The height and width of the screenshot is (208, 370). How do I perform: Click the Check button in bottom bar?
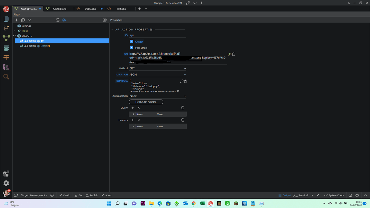[64, 195]
